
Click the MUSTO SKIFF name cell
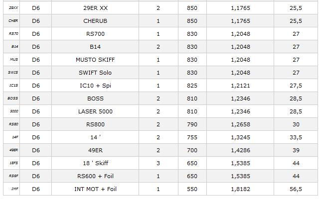(95, 60)
